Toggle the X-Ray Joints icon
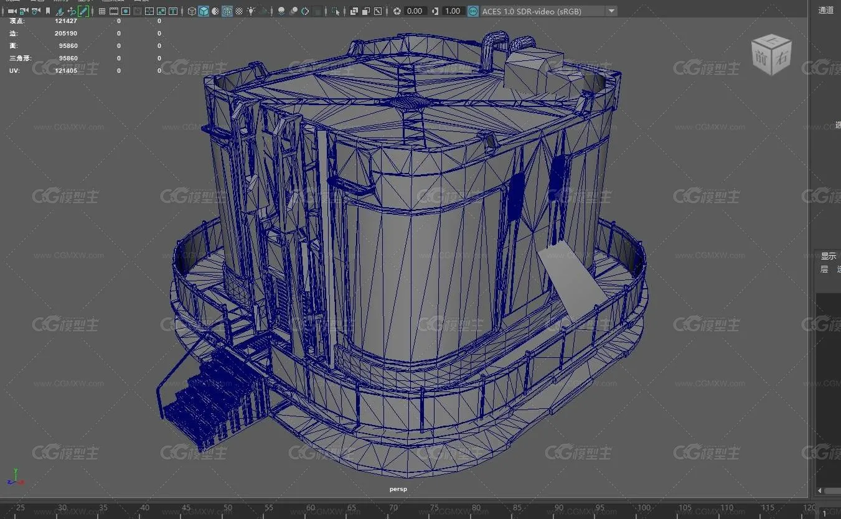The width and height of the screenshot is (841, 519). pyautogui.click(x=377, y=11)
